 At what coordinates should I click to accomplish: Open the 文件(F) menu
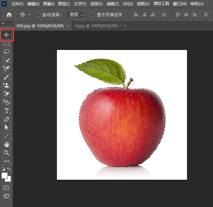(17, 4)
